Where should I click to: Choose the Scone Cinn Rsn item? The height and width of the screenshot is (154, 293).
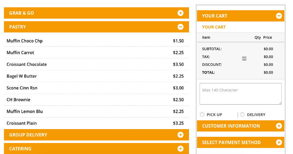tap(96, 88)
